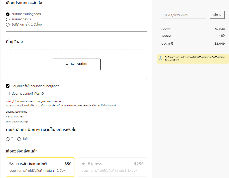The width and height of the screenshot is (229, 178).
Task: Select รับสินค้าตามที่อยู่จัดส่ง delivery option
Action: click(8, 14)
